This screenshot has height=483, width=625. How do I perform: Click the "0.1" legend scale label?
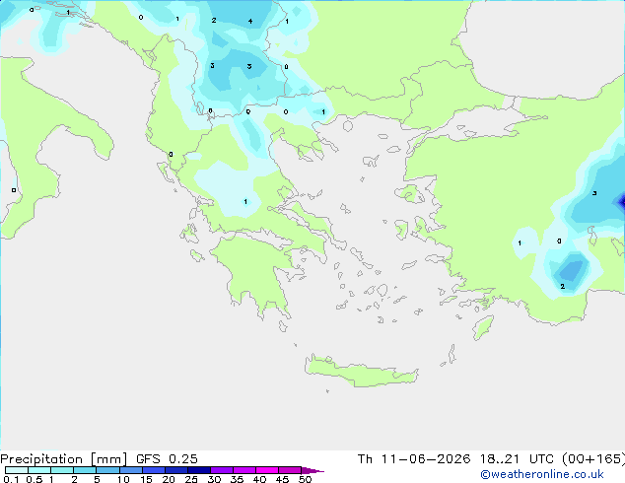coord(11,479)
